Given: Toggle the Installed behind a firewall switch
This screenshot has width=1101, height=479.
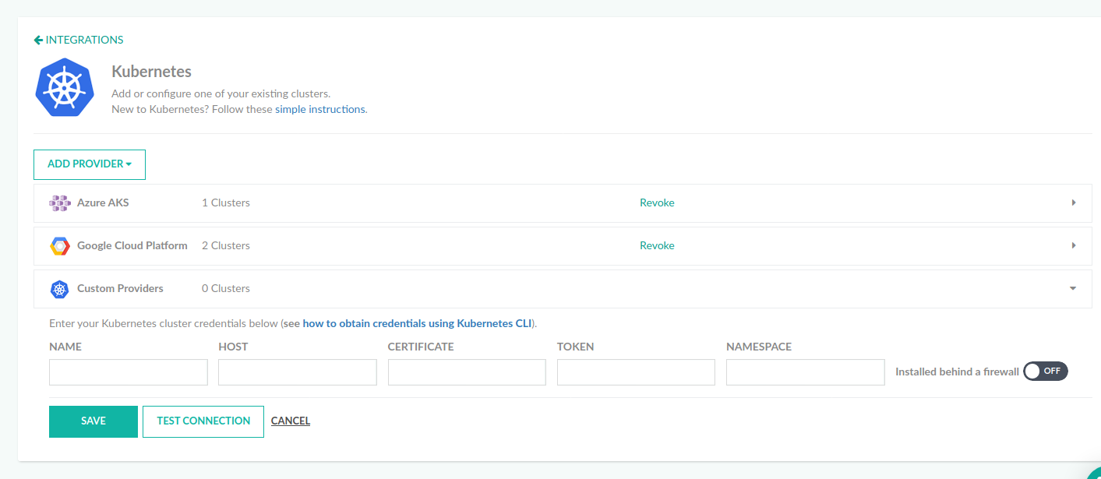Looking at the screenshot, I should [1045, 372].
